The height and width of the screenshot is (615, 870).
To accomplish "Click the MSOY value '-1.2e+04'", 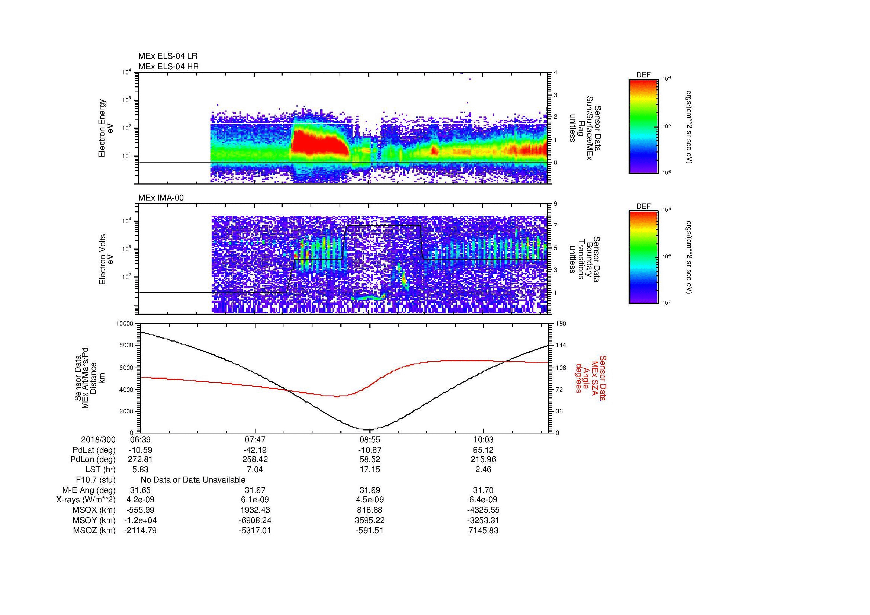I will point(140,520).
